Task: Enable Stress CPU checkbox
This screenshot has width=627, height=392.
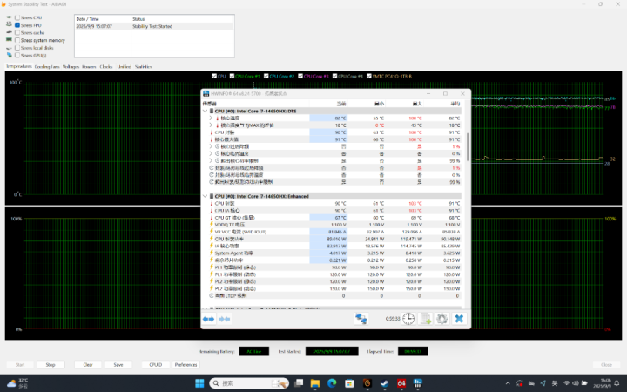Action: pos(17,17)
